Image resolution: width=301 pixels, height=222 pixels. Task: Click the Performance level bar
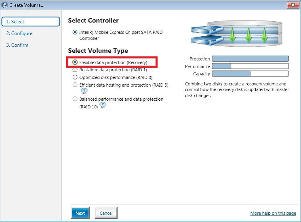point(250,66)
